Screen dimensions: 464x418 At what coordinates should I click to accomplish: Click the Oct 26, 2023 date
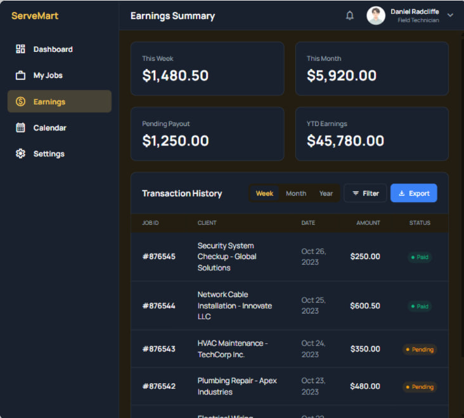(313, 256)
